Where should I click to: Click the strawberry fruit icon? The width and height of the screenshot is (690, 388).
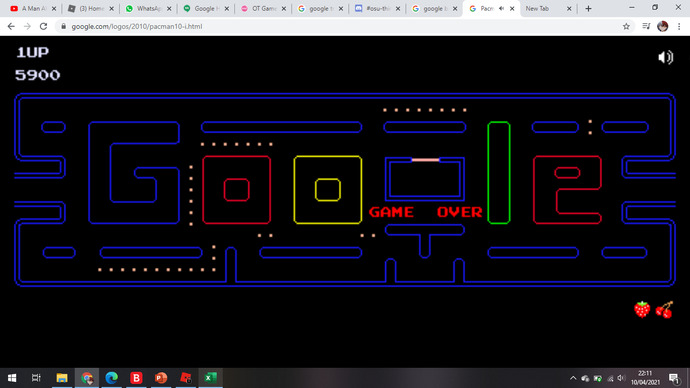tap(642, 309)
